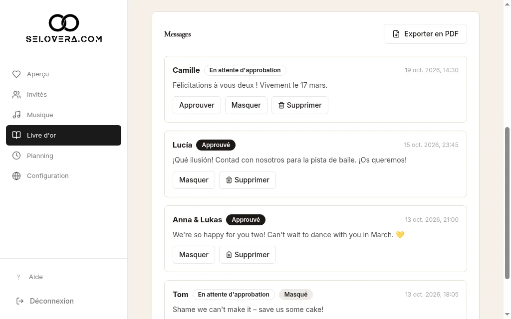Click Lucía's Approuvé status badge

coord(216,145)
